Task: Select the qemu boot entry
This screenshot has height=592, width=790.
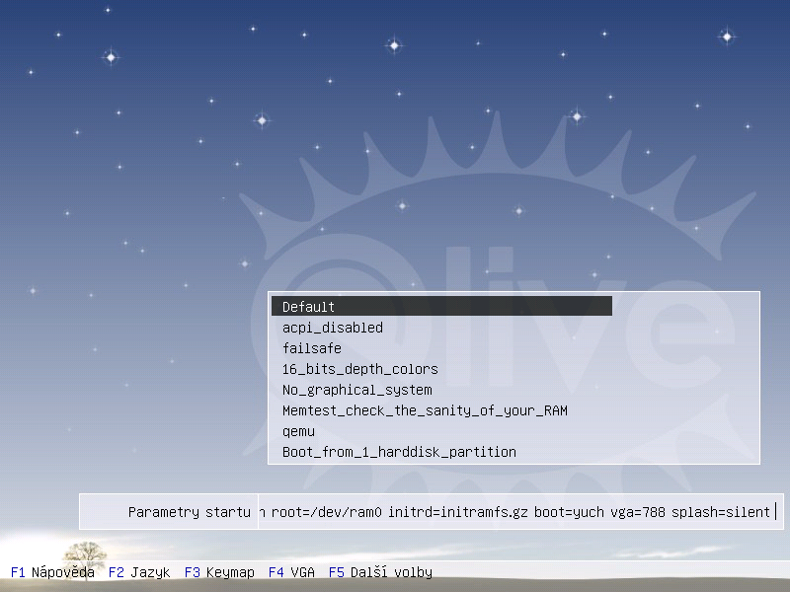Action: 299,431
